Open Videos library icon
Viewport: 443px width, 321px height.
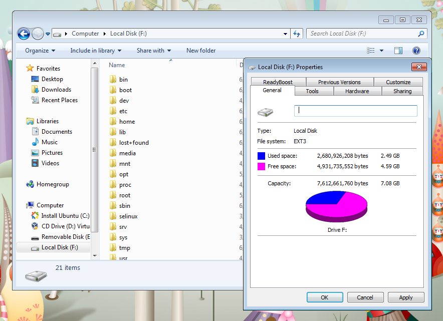pyautogui.click(x=35, y=163)
